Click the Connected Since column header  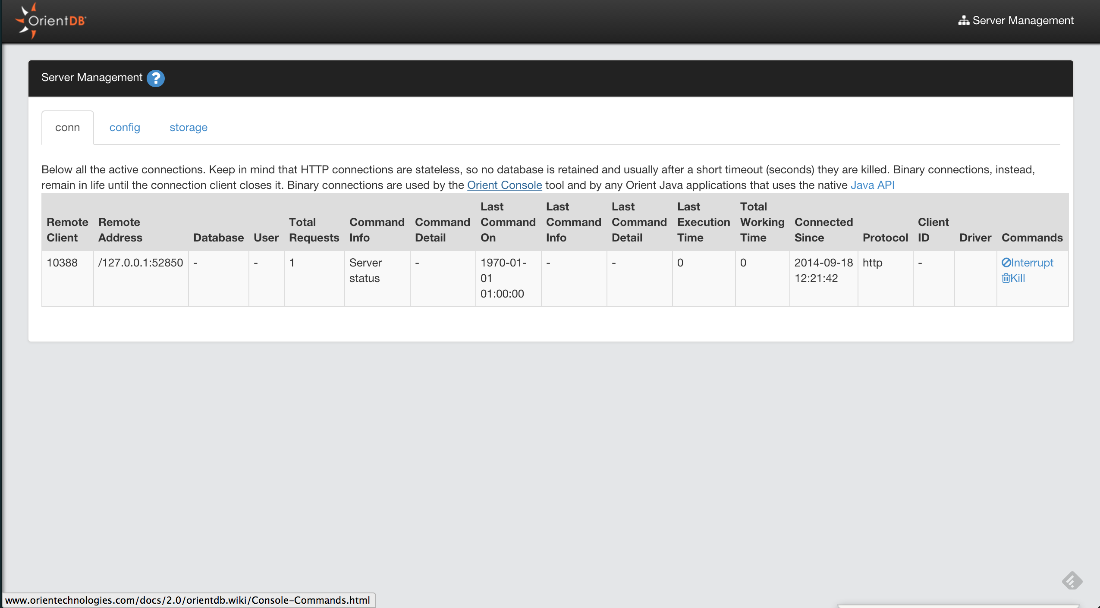[x=823, y=230]
